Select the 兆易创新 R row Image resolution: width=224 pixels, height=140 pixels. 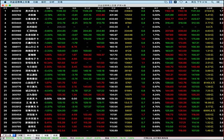(112, 35)
